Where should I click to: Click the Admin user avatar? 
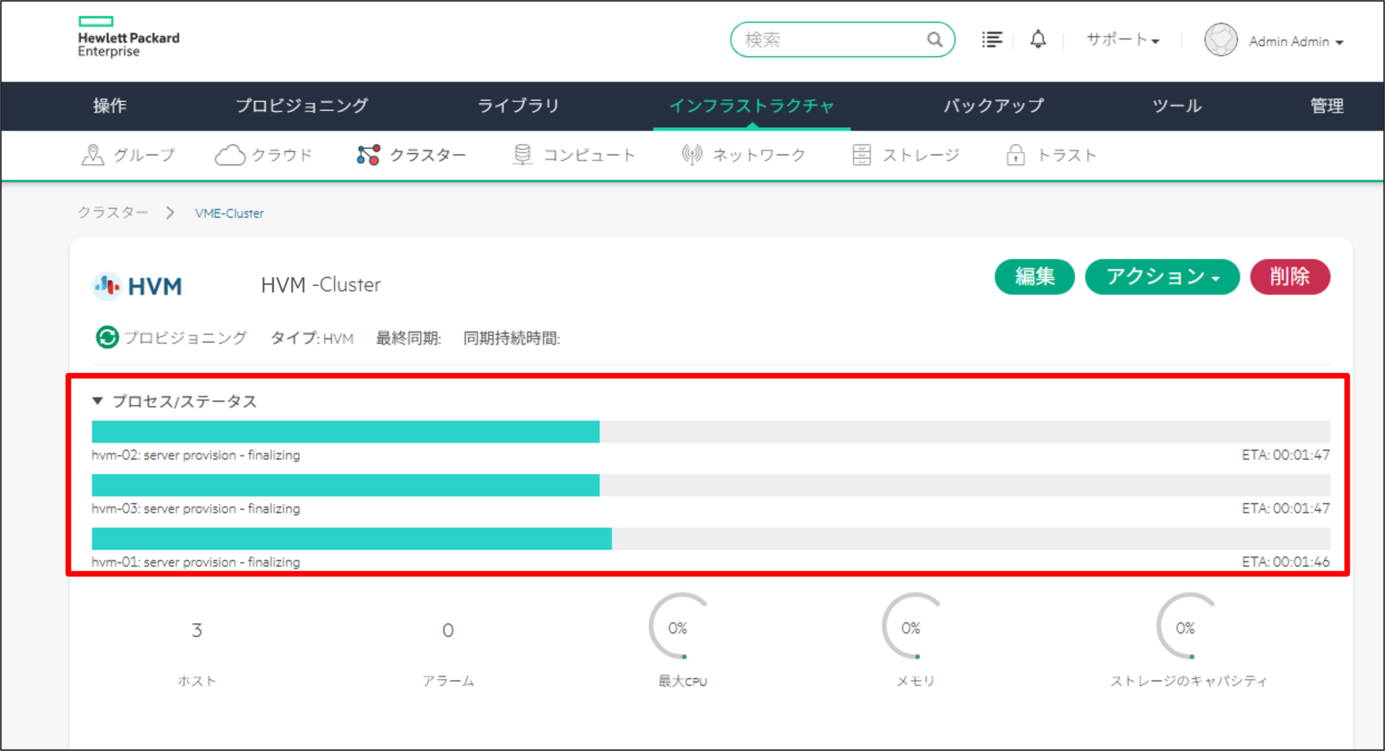[x=1221, y=40]
